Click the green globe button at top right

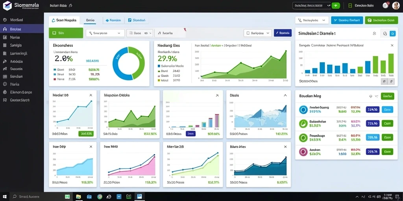[381, 20]
